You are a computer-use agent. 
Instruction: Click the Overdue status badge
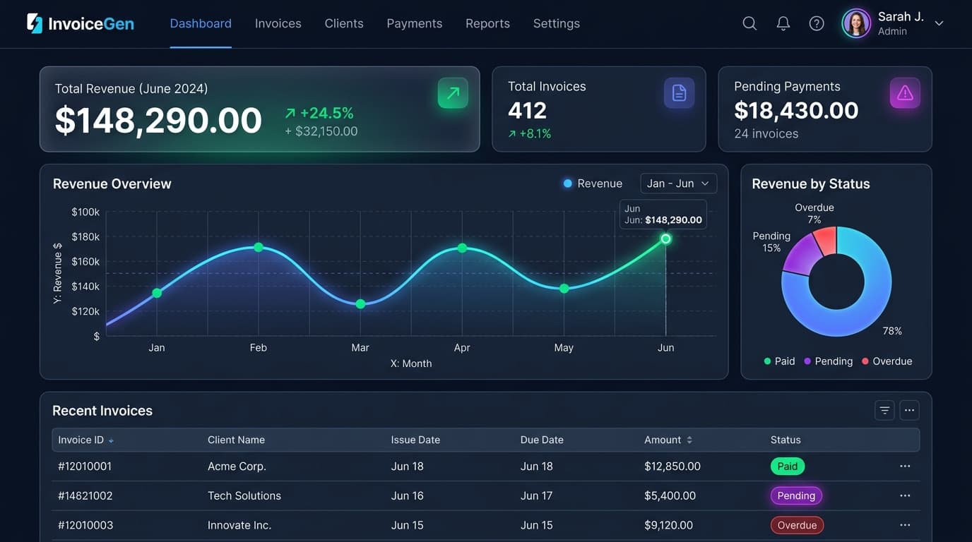coord(797,525)
